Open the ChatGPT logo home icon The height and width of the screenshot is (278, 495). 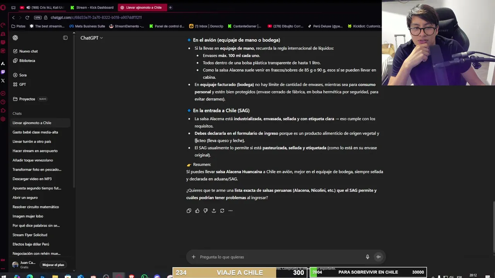coord(15,37)
